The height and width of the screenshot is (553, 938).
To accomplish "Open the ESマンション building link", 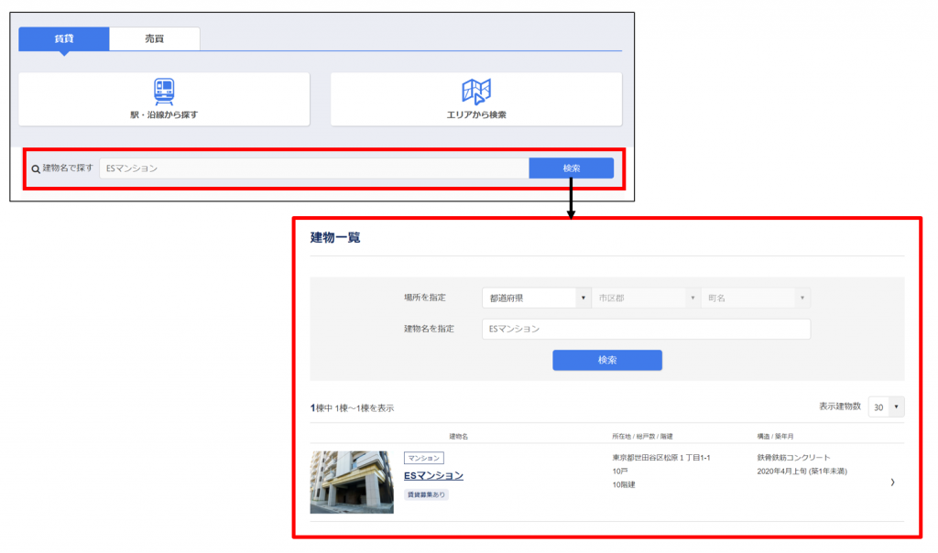I will coord(433,476).
